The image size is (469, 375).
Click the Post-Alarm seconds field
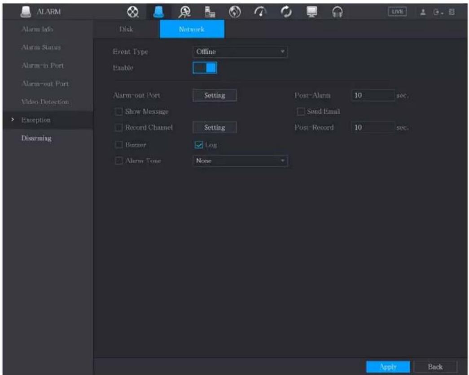tap(373, 95)
